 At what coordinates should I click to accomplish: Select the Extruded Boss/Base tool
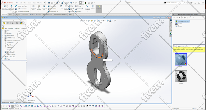5,8
